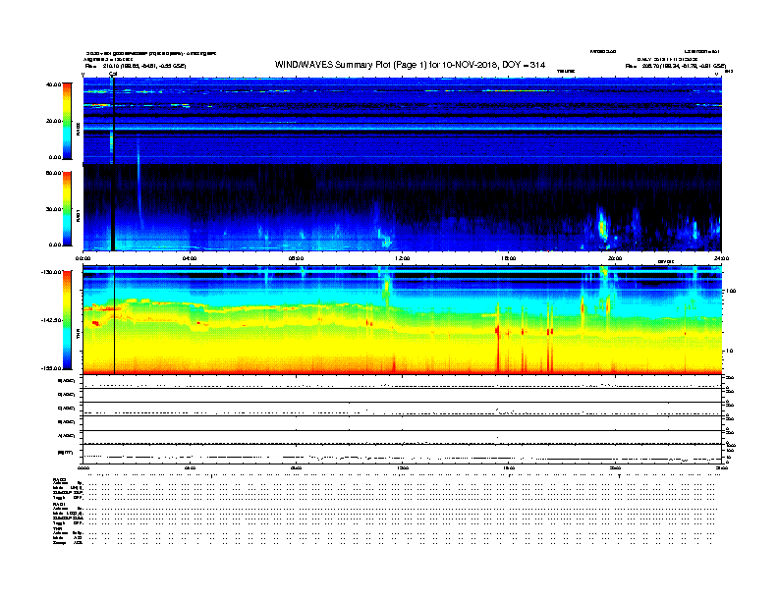This screenshot has width=778, height=601.
Task: Click the RAD2 intensity color bar
Action: pyautogui.click(x=67, y=122)
